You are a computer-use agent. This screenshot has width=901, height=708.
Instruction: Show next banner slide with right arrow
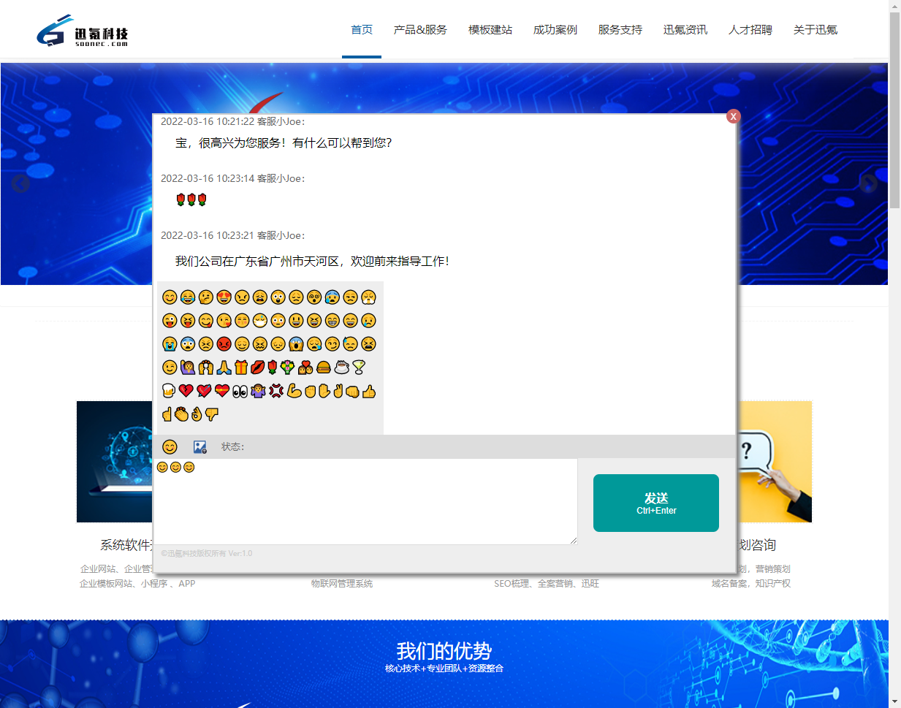tap(868, 183)
